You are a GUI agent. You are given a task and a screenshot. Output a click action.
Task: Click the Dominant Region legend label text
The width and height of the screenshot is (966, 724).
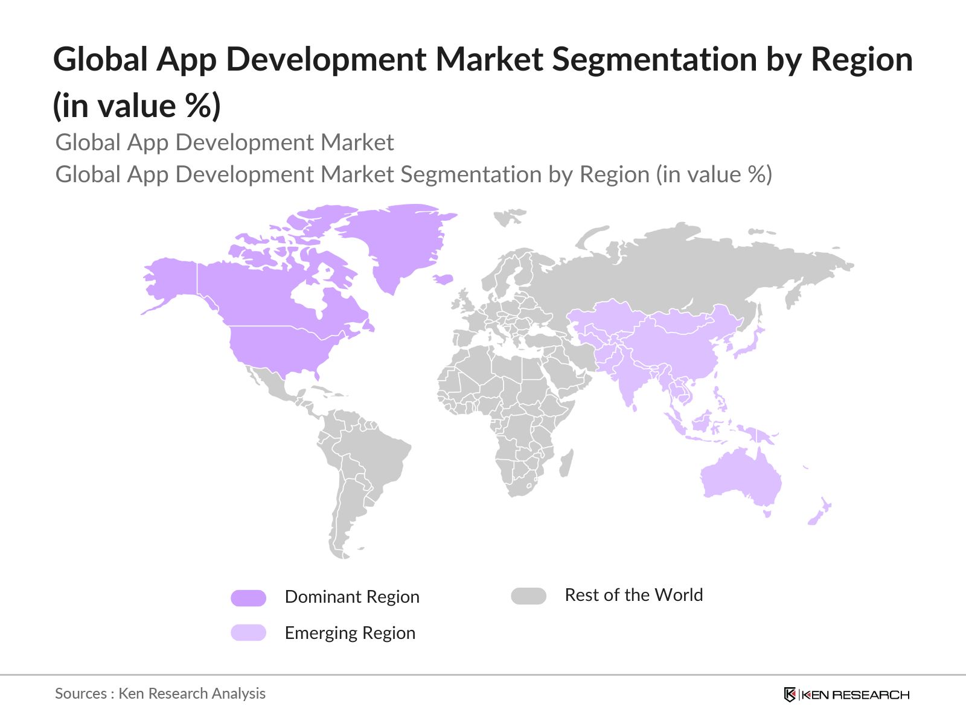tap(353, 597)
